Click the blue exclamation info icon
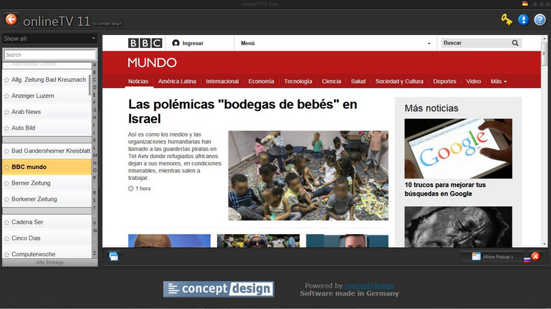 point(523,20)
